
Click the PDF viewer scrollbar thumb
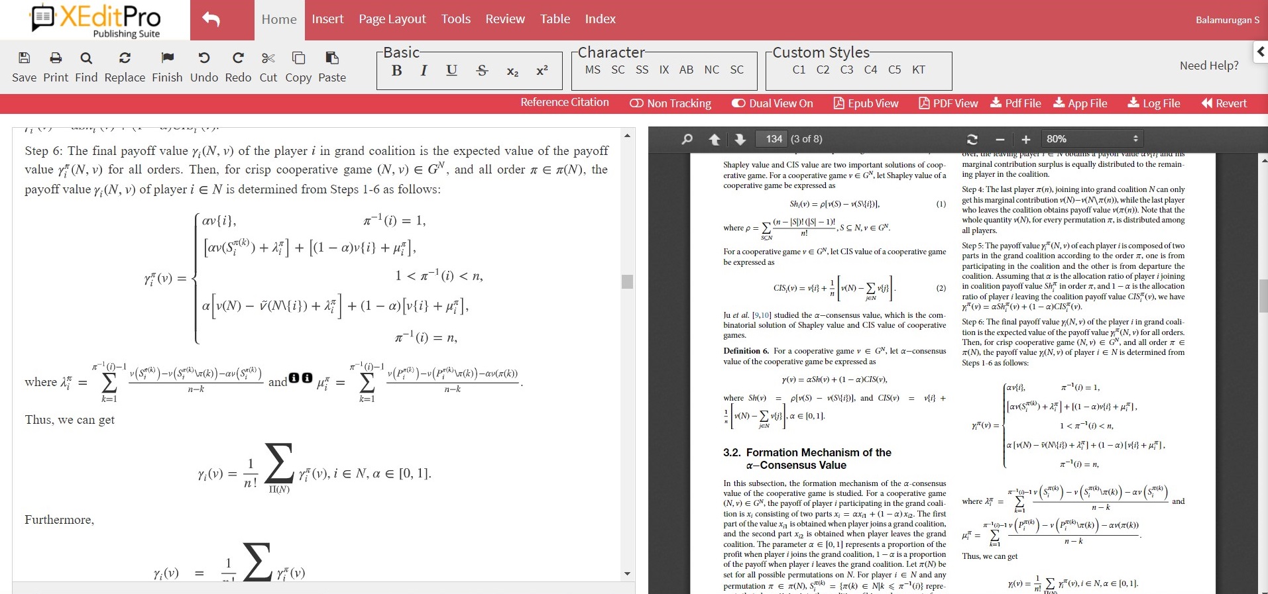click(1263, 295)
